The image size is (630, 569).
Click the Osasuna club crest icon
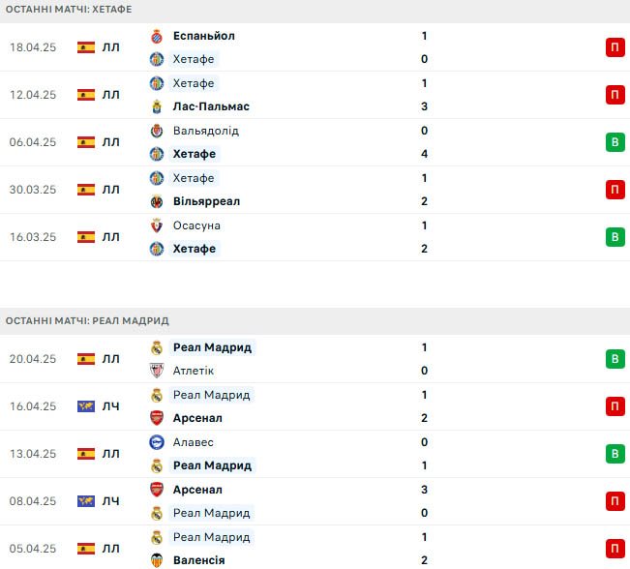pos(157,225)
